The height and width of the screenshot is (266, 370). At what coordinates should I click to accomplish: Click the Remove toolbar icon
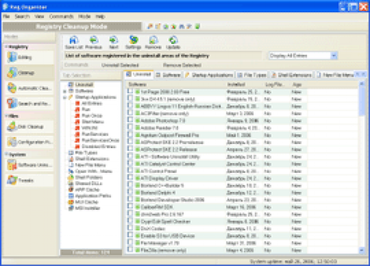click(x=153, y=42)
